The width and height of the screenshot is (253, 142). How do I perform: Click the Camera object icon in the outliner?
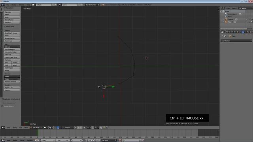(226, 19)
